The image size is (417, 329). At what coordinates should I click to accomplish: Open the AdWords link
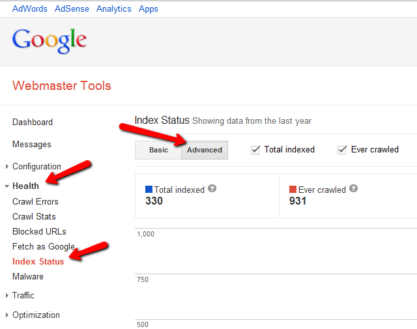pyautogui.click(x=30, y=8)
